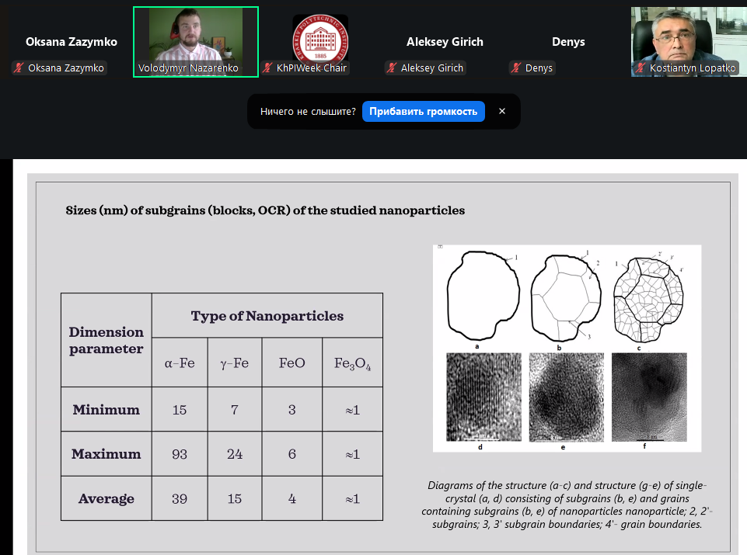Click muted mic icon for KhPIWeek Chair
This screenshot has width=747, height=555.
pos(267,68)
